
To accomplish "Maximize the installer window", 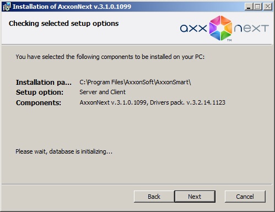I will [x=258, y=7].
